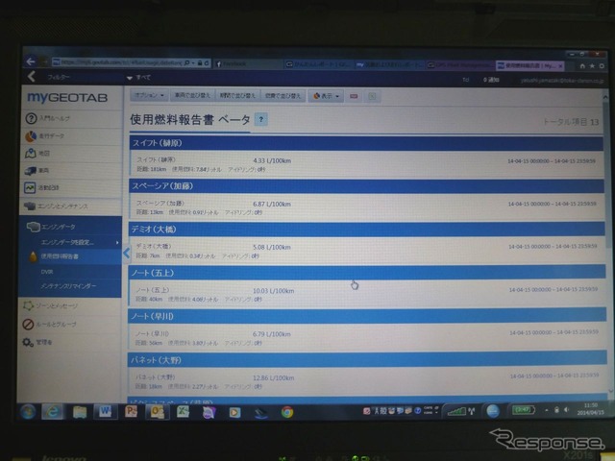615x461 pixels.
Task: Click the エンジンとメンテナンス engine icon item
Action: coord(56,206)
